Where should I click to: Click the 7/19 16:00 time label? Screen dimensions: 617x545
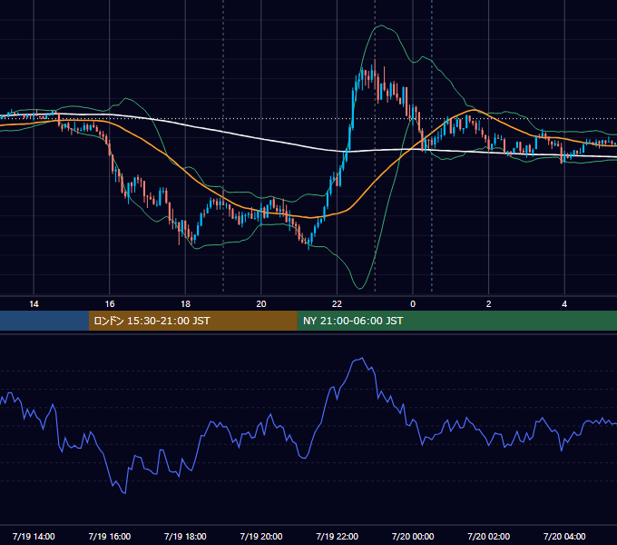tap(110, 536)
